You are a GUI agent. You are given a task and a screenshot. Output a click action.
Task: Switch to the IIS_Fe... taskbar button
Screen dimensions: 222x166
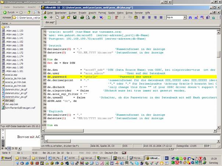pos(55,158)
